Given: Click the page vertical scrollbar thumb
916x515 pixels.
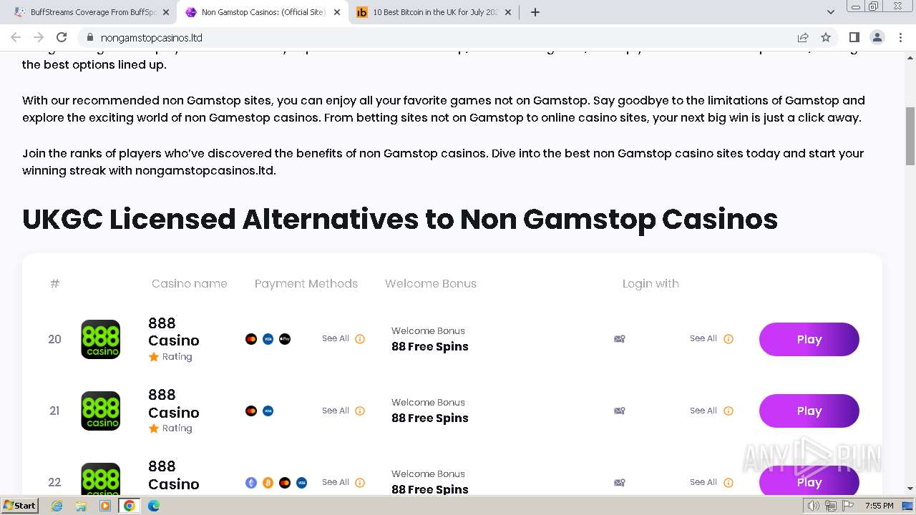Looking at the screenshot, I should click(910, 136).
